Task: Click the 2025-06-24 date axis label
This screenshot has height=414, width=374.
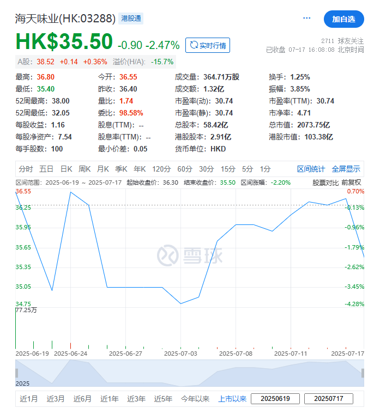Action: pos(70,354)
